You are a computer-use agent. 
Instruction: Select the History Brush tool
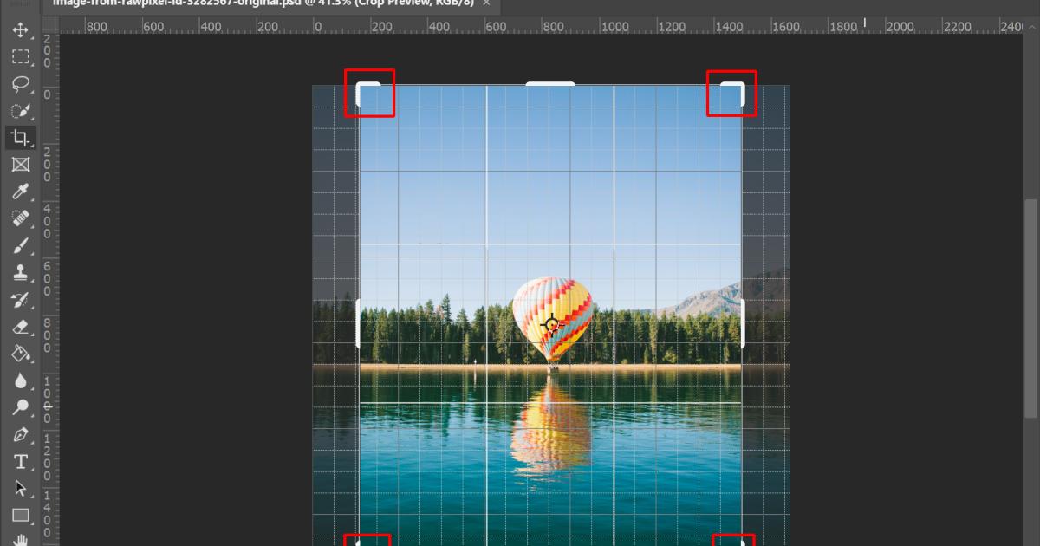click(19, 300)
